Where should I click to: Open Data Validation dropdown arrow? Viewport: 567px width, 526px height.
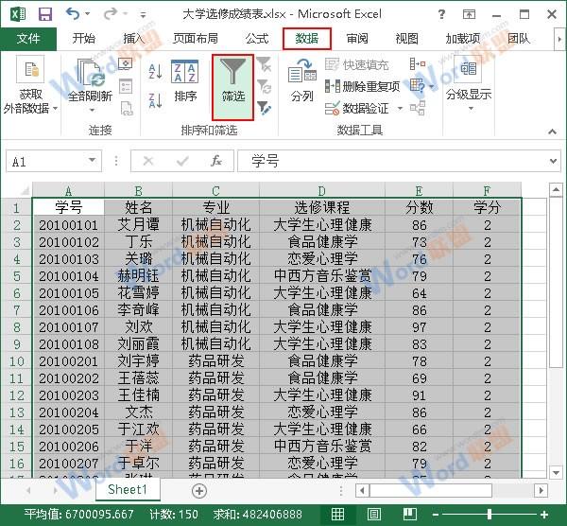(x=400, y=108)
